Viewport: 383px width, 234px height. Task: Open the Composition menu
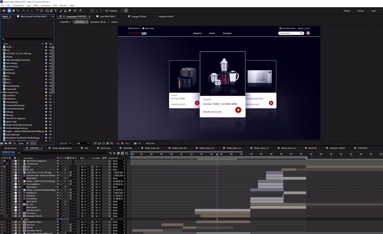pos(18,6)
